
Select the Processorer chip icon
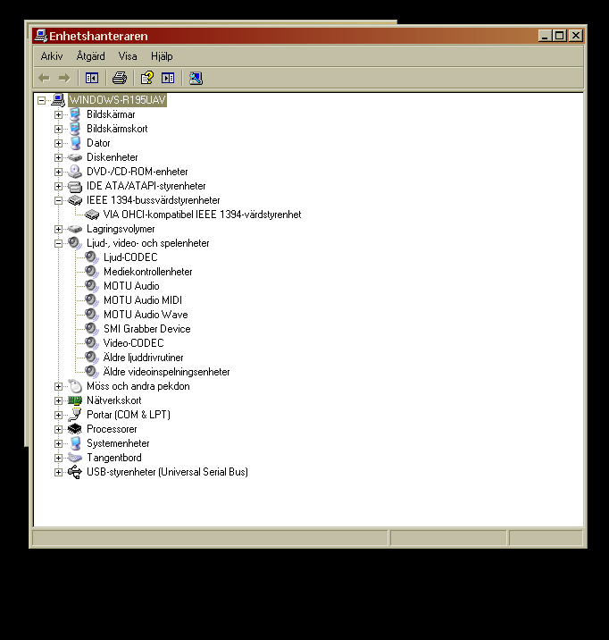coord(75,429)
